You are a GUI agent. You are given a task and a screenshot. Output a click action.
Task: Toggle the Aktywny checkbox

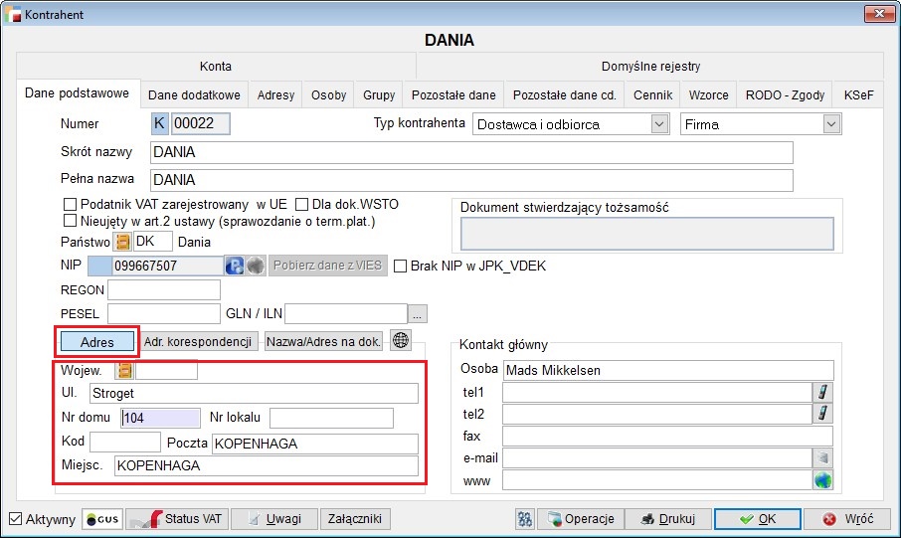[15, 519]
